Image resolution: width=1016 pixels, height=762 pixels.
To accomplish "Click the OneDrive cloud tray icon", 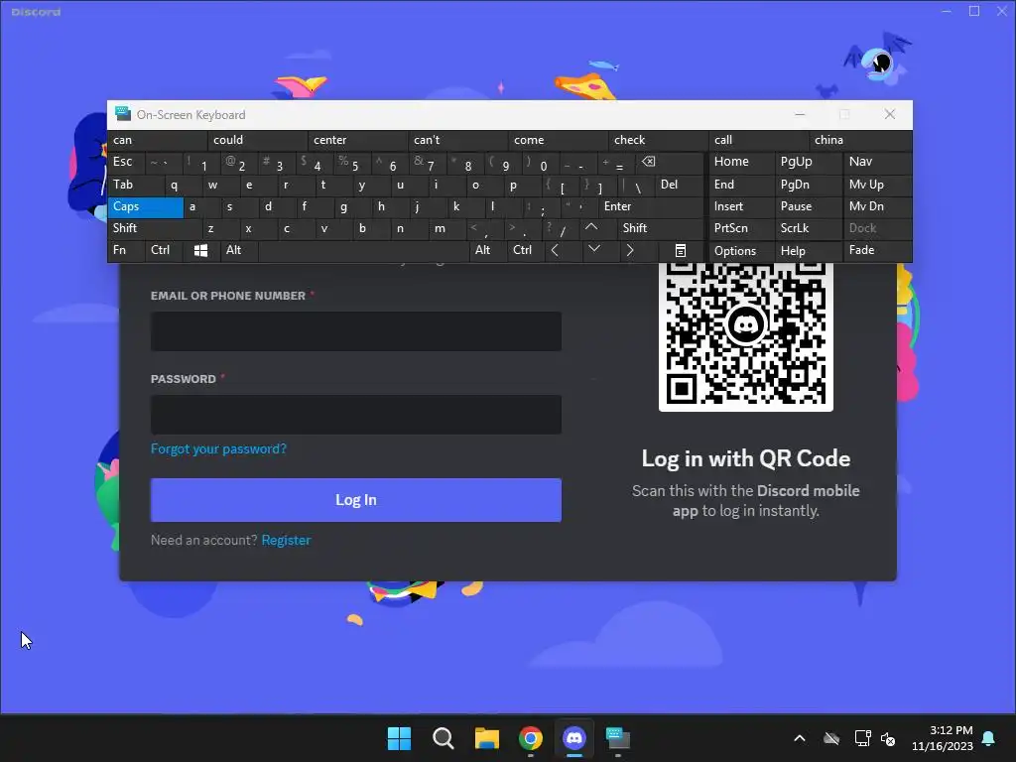I will click(x=831, y=738).
